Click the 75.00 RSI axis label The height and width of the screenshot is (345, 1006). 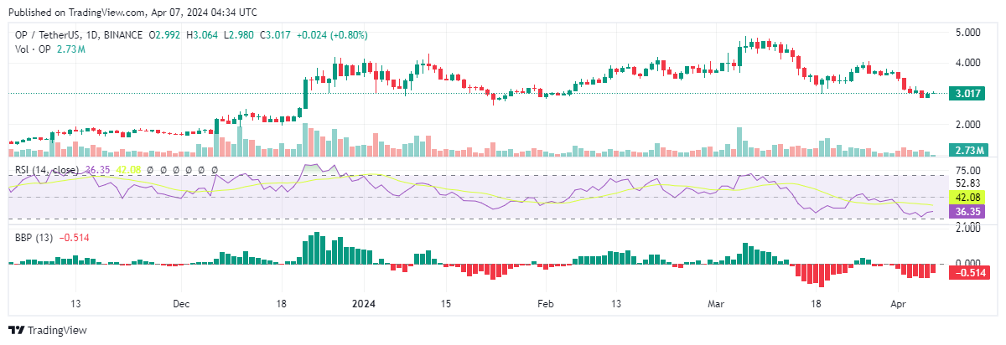click(968, 171)
